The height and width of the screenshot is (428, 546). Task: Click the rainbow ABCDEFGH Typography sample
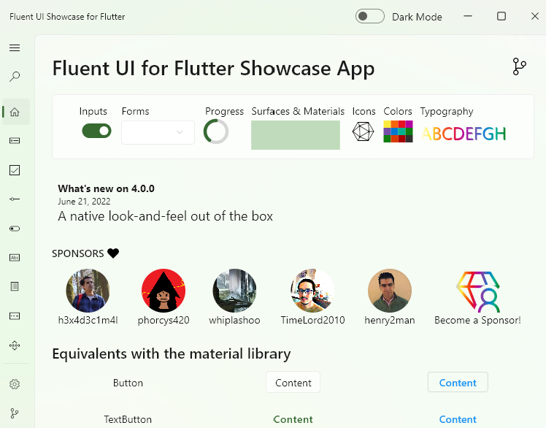tap(464, 134)
